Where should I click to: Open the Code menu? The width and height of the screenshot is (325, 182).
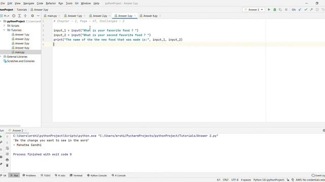[40, 4]
